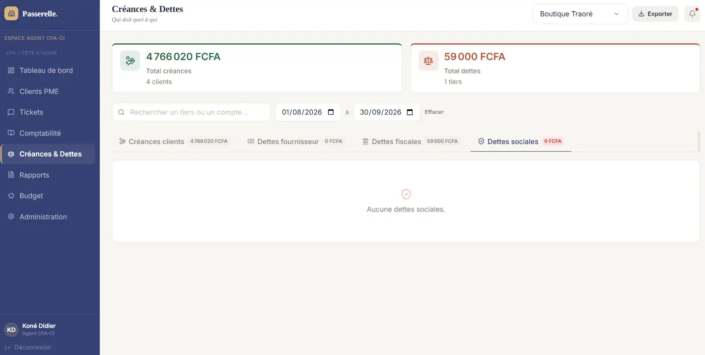Click the Tableau de bord grid icon
705x355 pixels.
coord(11,70)
